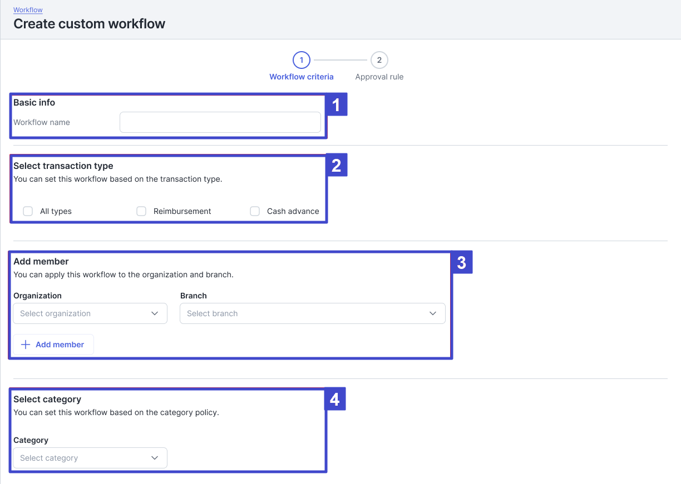Tick the Cash advance checkbox
The height and width of the screenshot is (484, 681).
coord(255,211)
